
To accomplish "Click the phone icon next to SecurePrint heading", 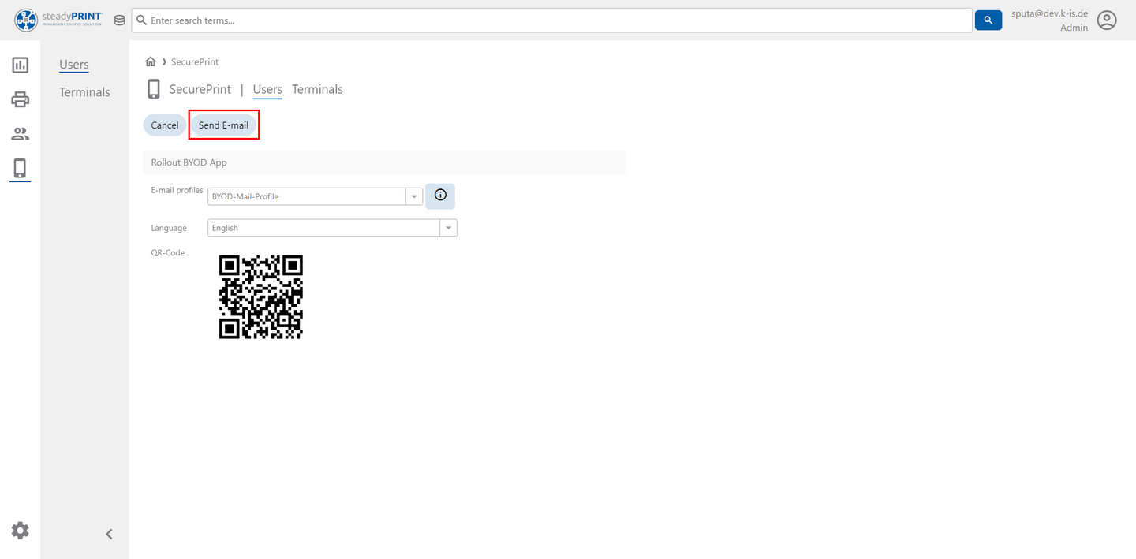I will pyautogui.click(x=154, y=89).
